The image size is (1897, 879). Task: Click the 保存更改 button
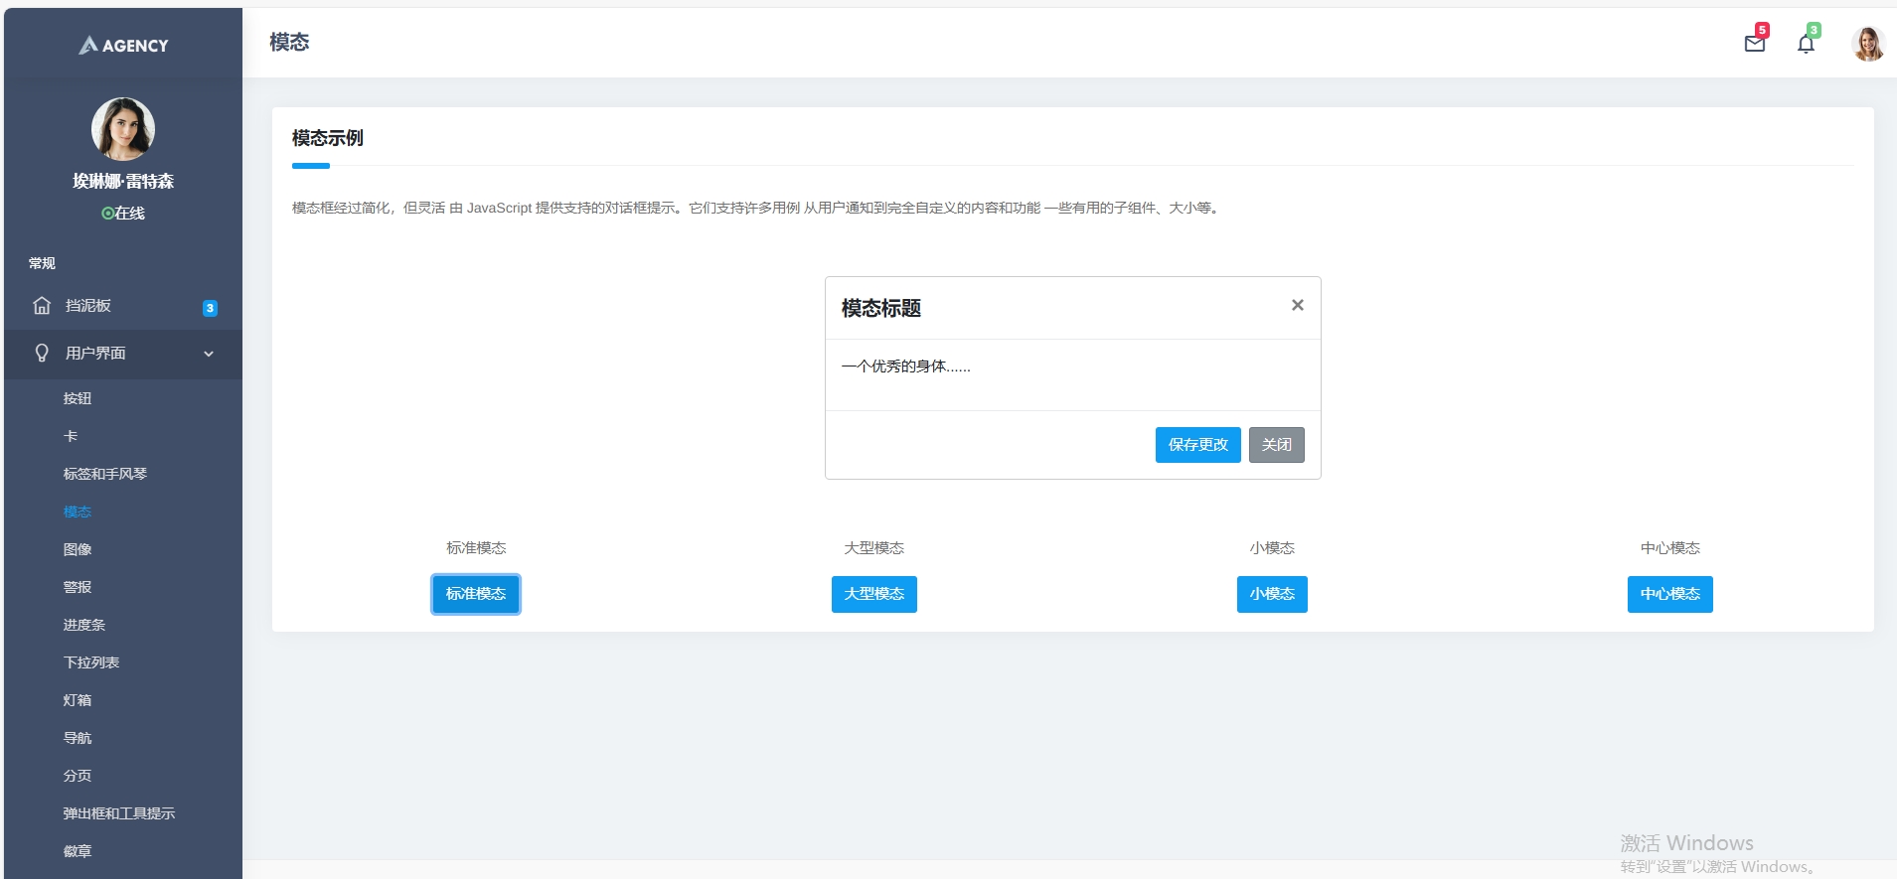(x=1197, y=445)
